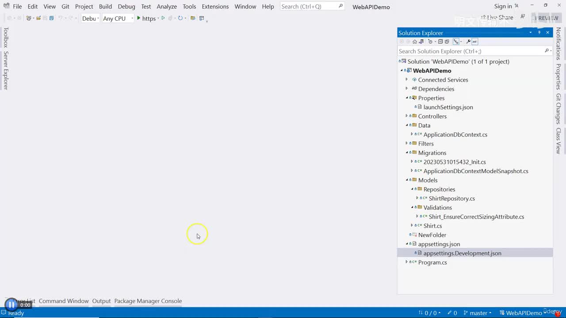Toggle the Preview Selected Items button

click(475, 42)
